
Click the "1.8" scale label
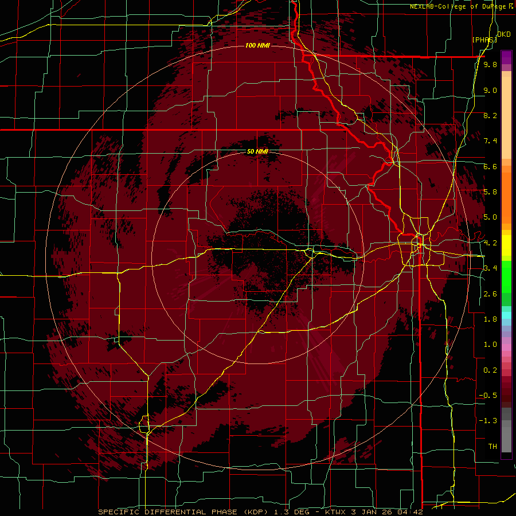(490, 319)
